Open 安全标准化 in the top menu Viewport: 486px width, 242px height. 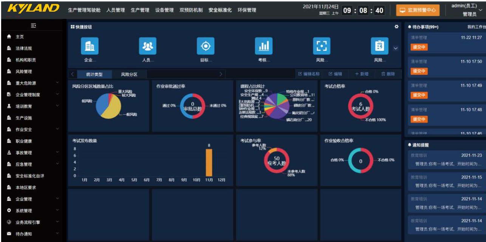[220, 10]
